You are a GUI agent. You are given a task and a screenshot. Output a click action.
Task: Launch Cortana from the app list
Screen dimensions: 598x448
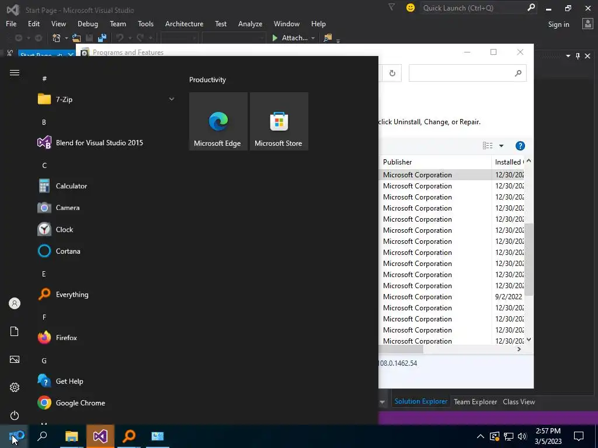pos(59,251)
